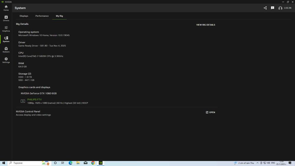Click the Meet Now tray icon

[261, 163]
